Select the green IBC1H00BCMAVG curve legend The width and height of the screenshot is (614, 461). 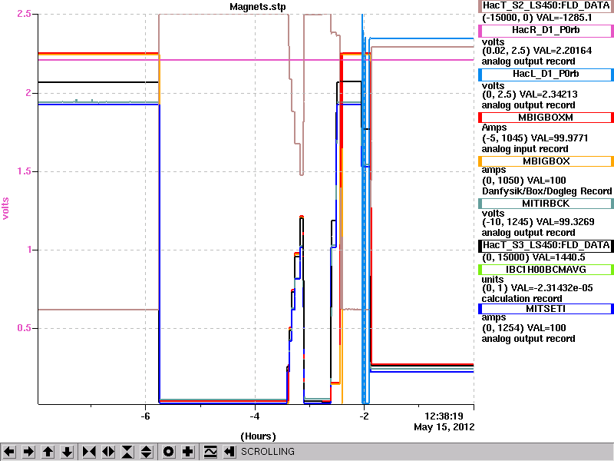tap(546, 270)
